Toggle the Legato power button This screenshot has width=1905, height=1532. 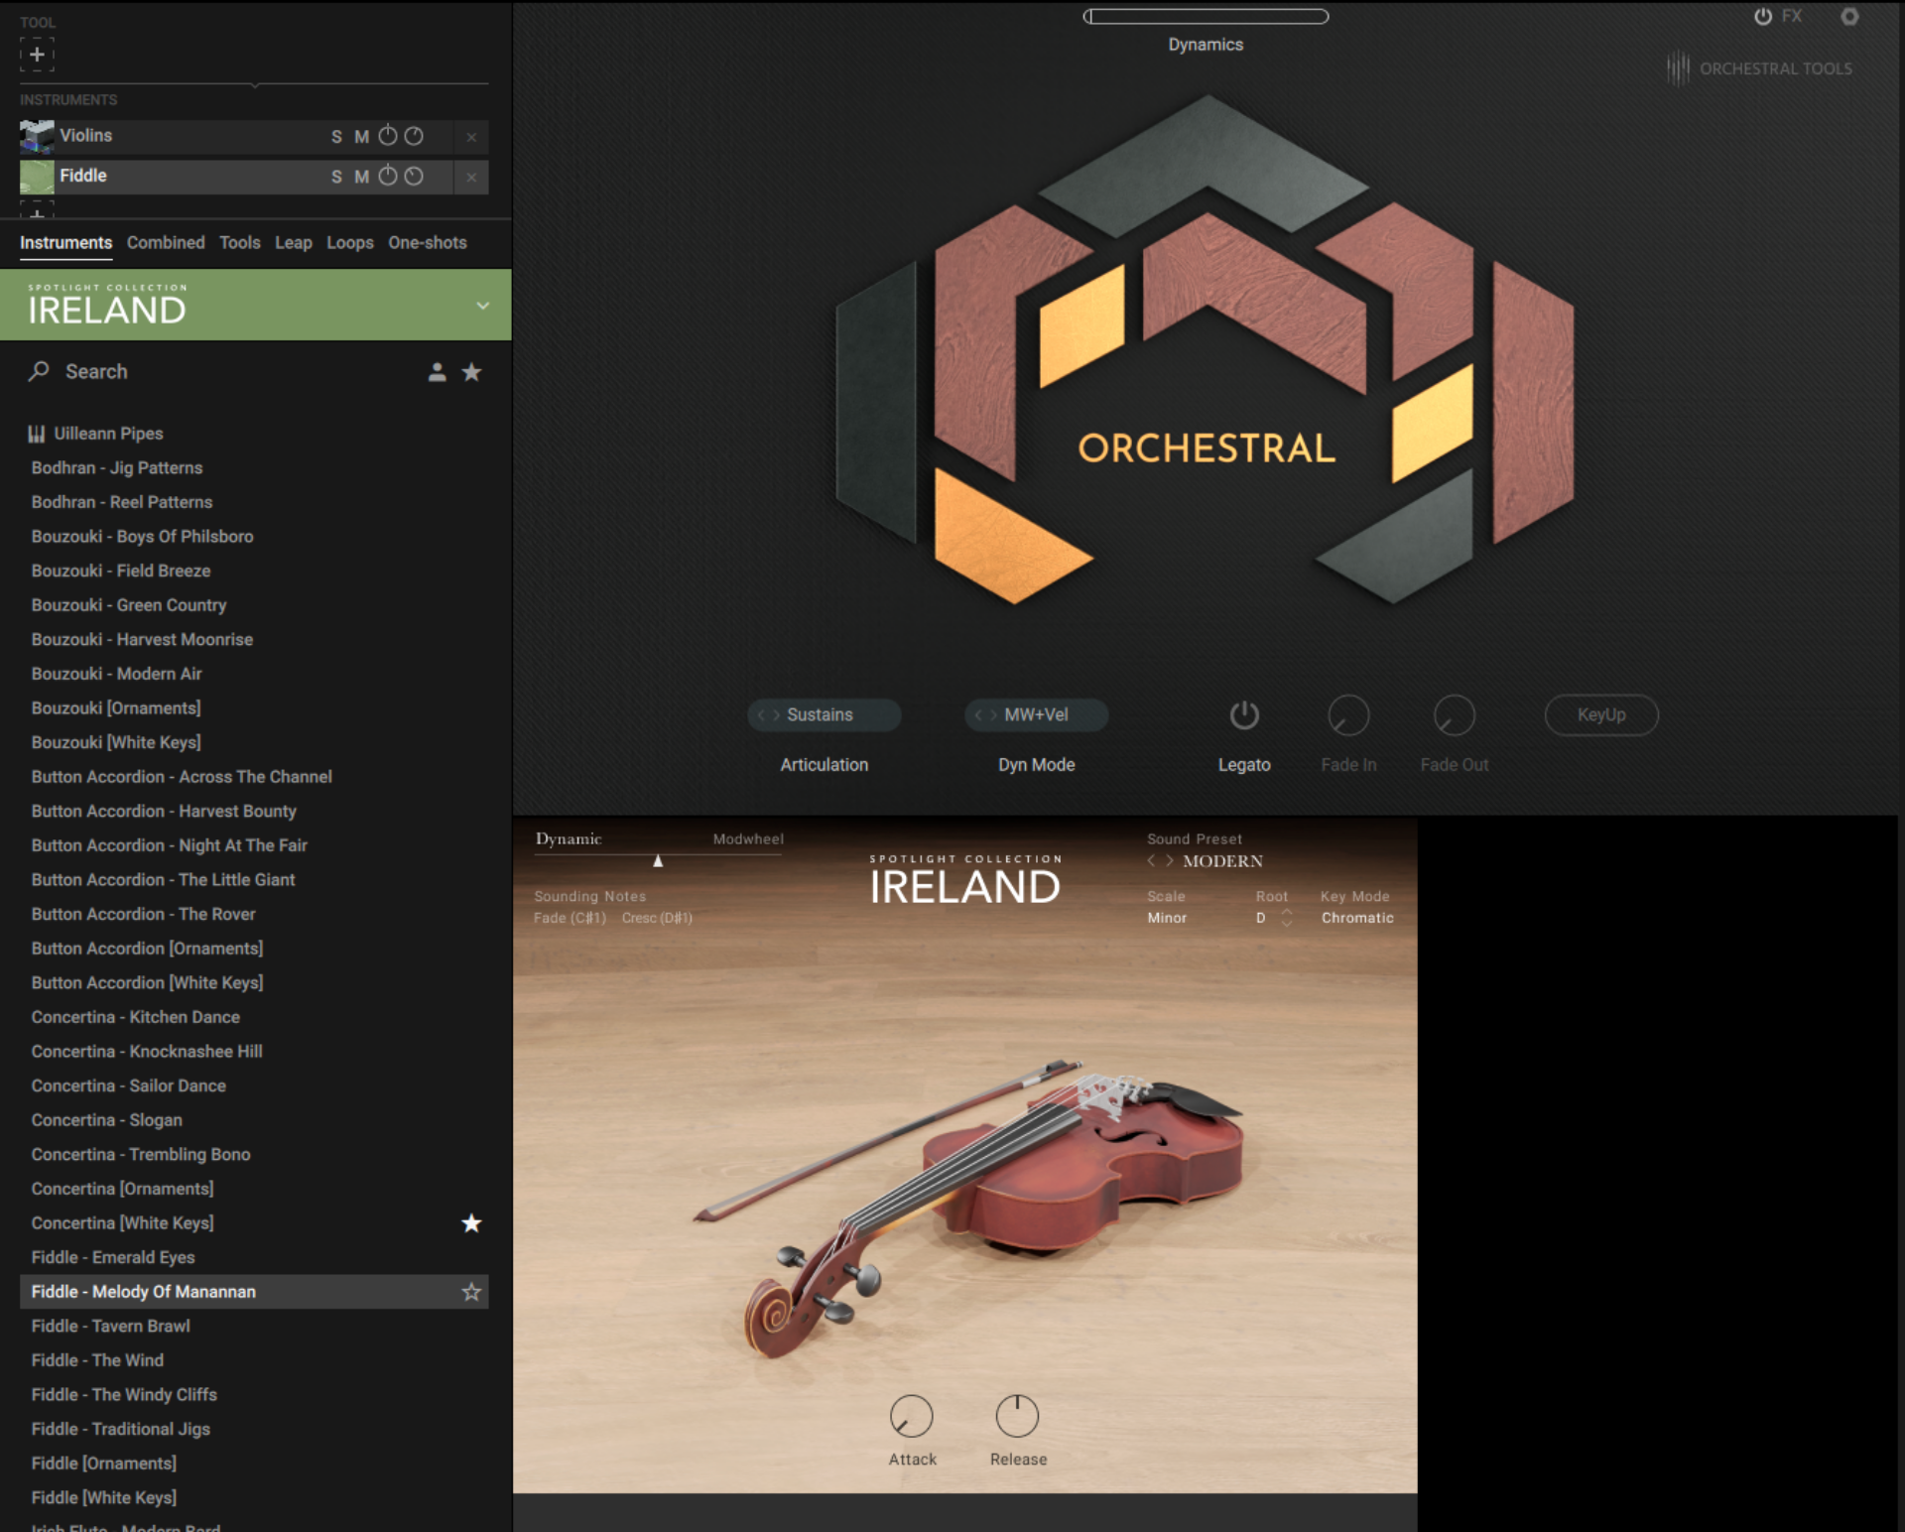(1245, 714)
